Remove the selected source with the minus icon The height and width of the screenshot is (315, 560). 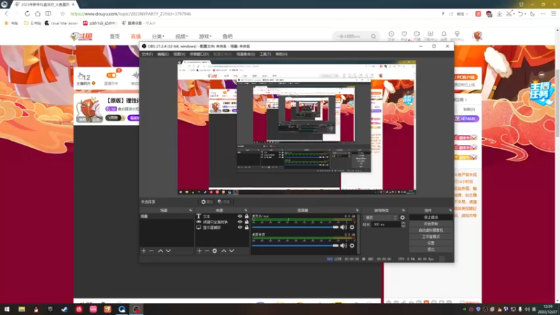click(206, 251)
